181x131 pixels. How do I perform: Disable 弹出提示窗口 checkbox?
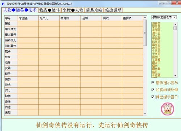(153, 97)
